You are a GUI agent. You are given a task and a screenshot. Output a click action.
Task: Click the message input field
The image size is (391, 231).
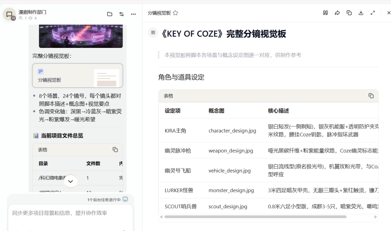pyautogui.click(x=70, y=213)
